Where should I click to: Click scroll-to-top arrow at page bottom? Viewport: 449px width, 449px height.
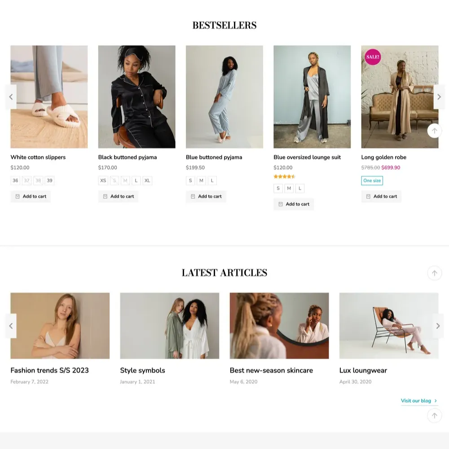click(x=434, y=416)
